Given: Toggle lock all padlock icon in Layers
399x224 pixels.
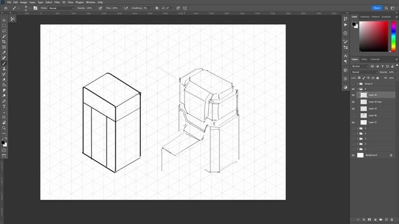Looking at the screenshot, I should pos(378,78).
